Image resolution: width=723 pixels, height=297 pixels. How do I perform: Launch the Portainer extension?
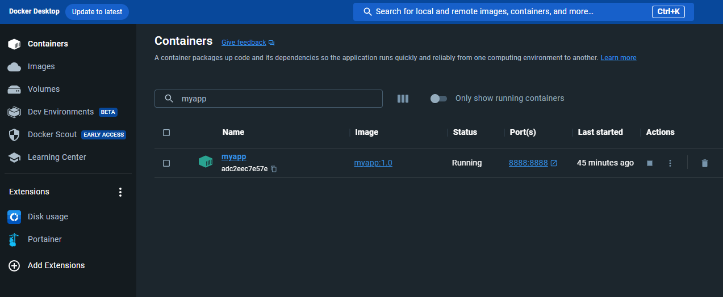[44, 239]
